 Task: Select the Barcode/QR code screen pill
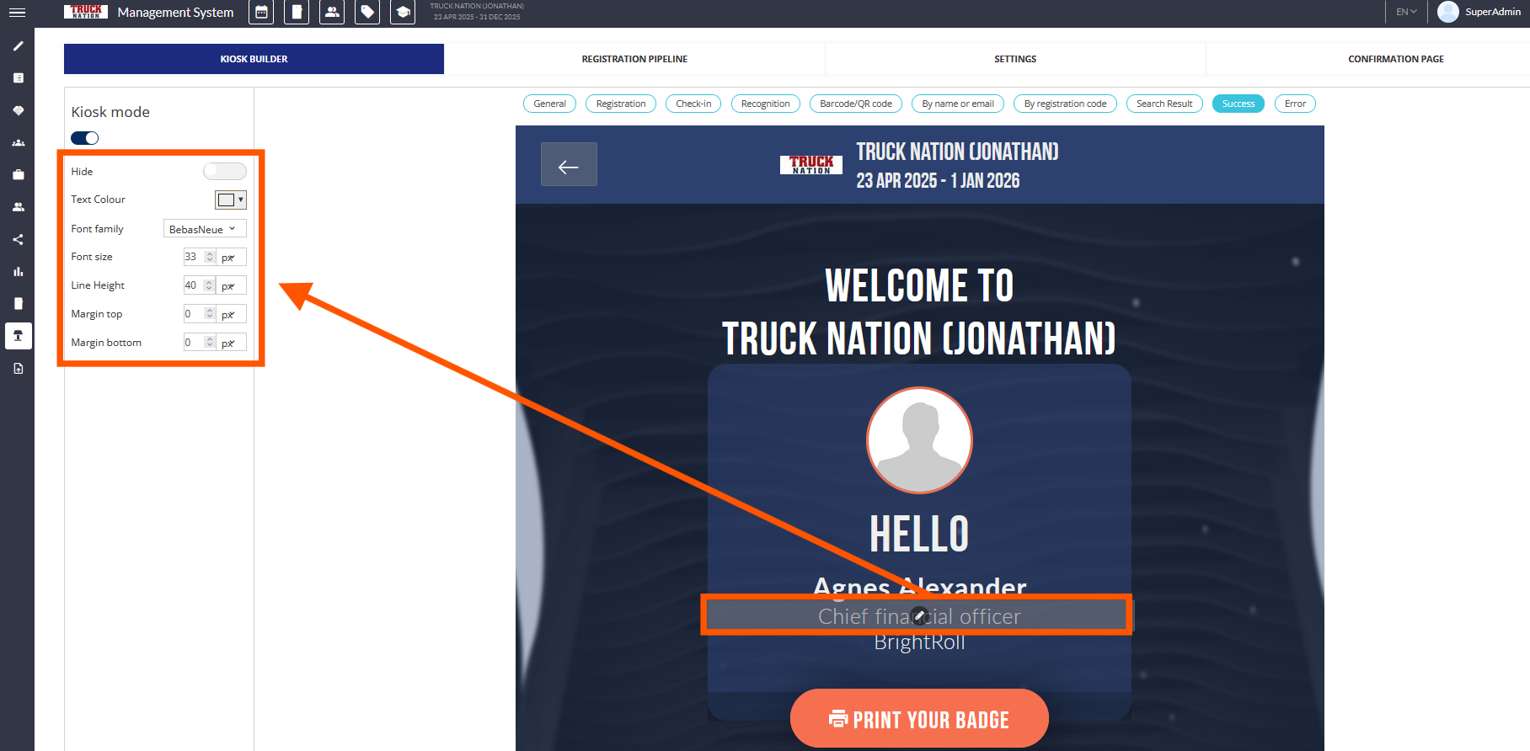point(855,104)
